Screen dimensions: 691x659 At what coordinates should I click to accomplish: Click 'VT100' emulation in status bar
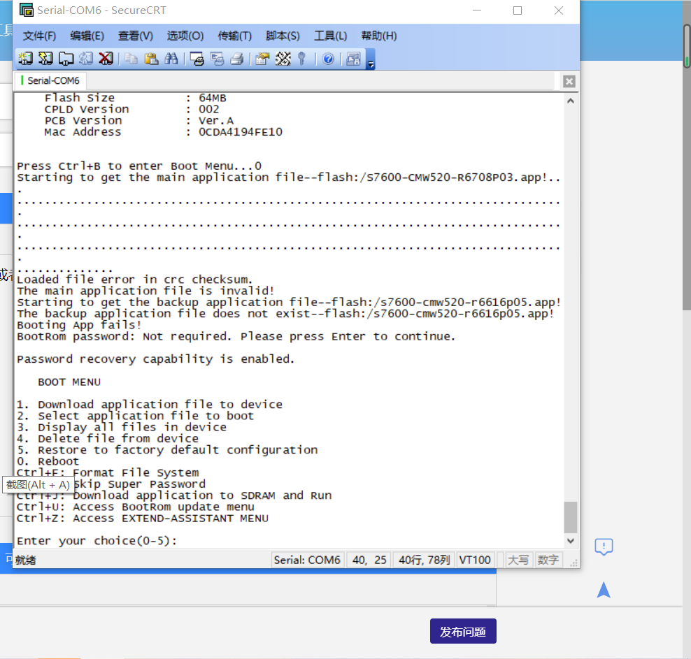pyautogui.click(x=475, y=560)
